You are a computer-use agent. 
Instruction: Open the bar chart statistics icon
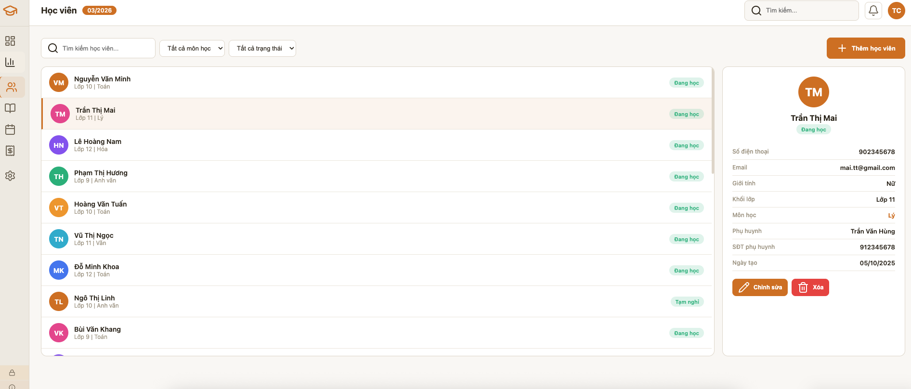pyautogui.click(x=10, y=62)
